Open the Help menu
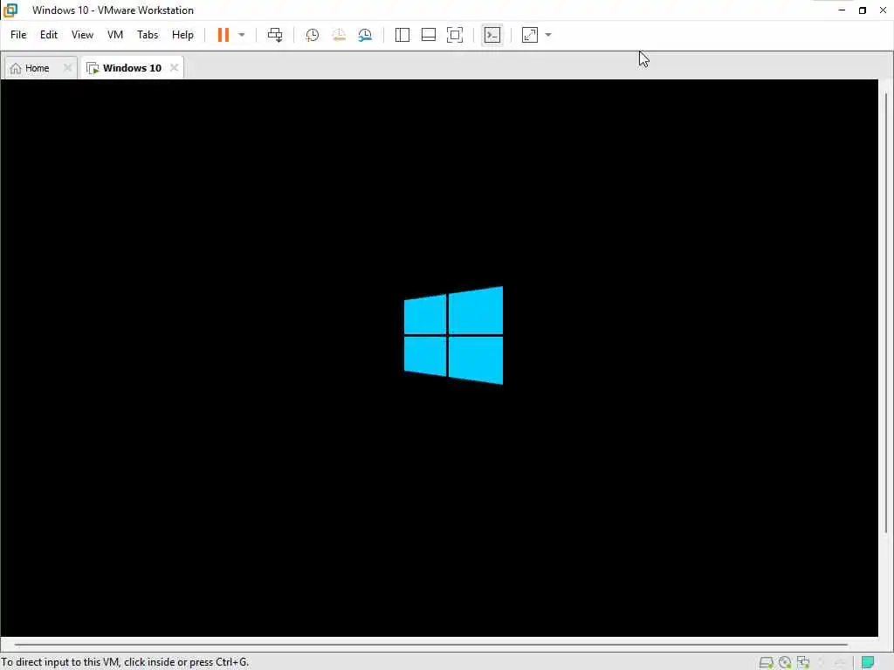The image size is (894, 670). coord(182,35)
